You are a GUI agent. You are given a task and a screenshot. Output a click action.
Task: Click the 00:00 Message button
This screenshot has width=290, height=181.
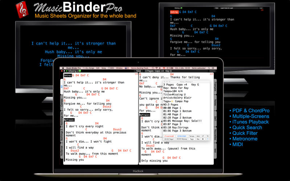182,139
